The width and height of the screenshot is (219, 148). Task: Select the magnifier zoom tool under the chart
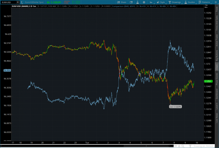click(x=183, y=146)
